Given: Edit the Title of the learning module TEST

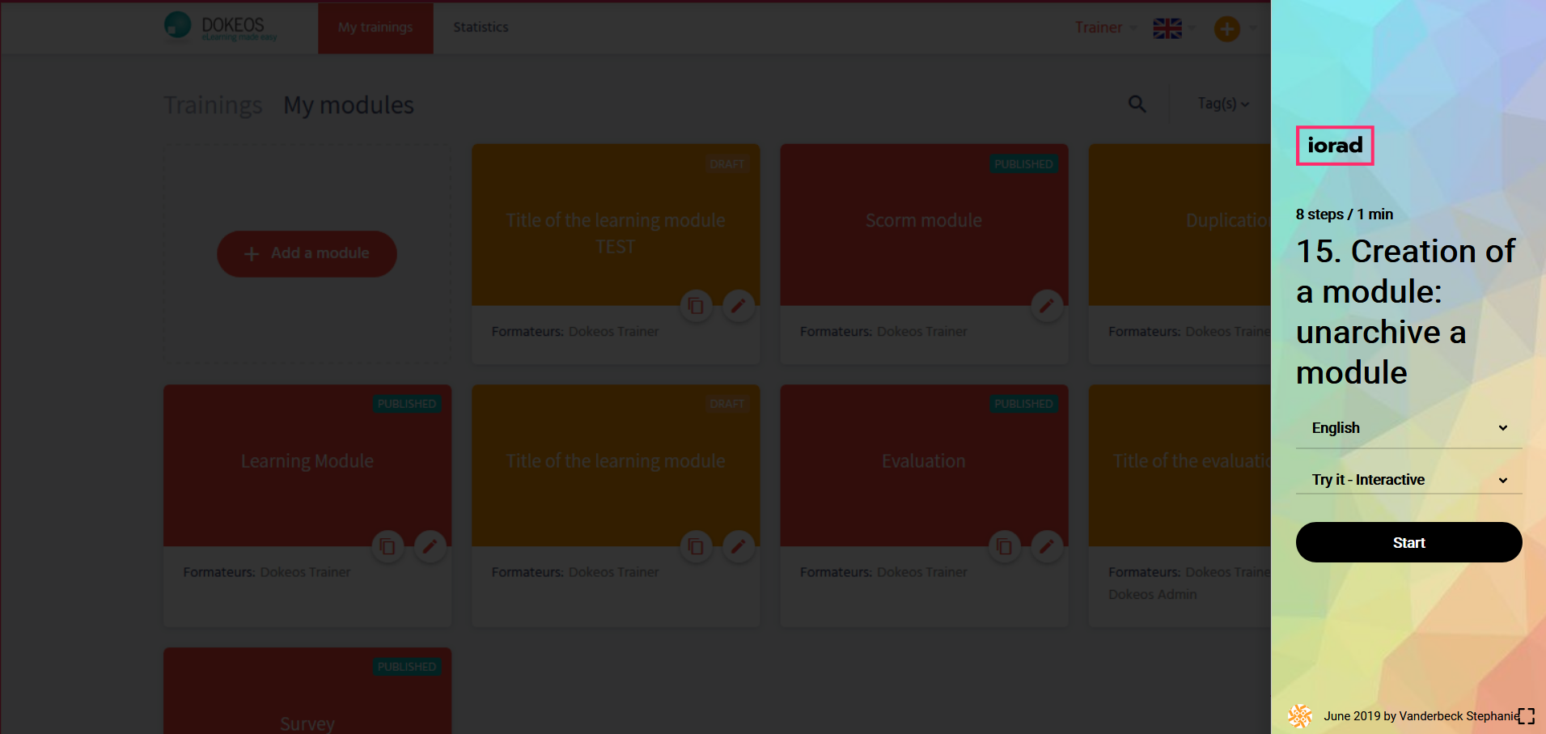Looking at the screenshot, I should coord(738,306).
